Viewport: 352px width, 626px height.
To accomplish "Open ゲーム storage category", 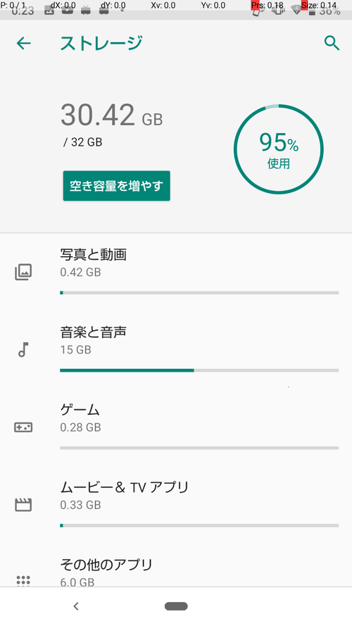I will (x=176, y=427).
